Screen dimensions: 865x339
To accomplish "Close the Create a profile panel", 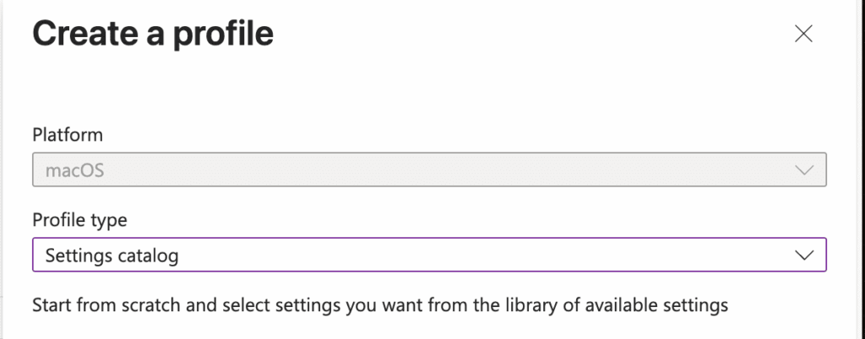I will pyautogui.click(x=803, y=34).
